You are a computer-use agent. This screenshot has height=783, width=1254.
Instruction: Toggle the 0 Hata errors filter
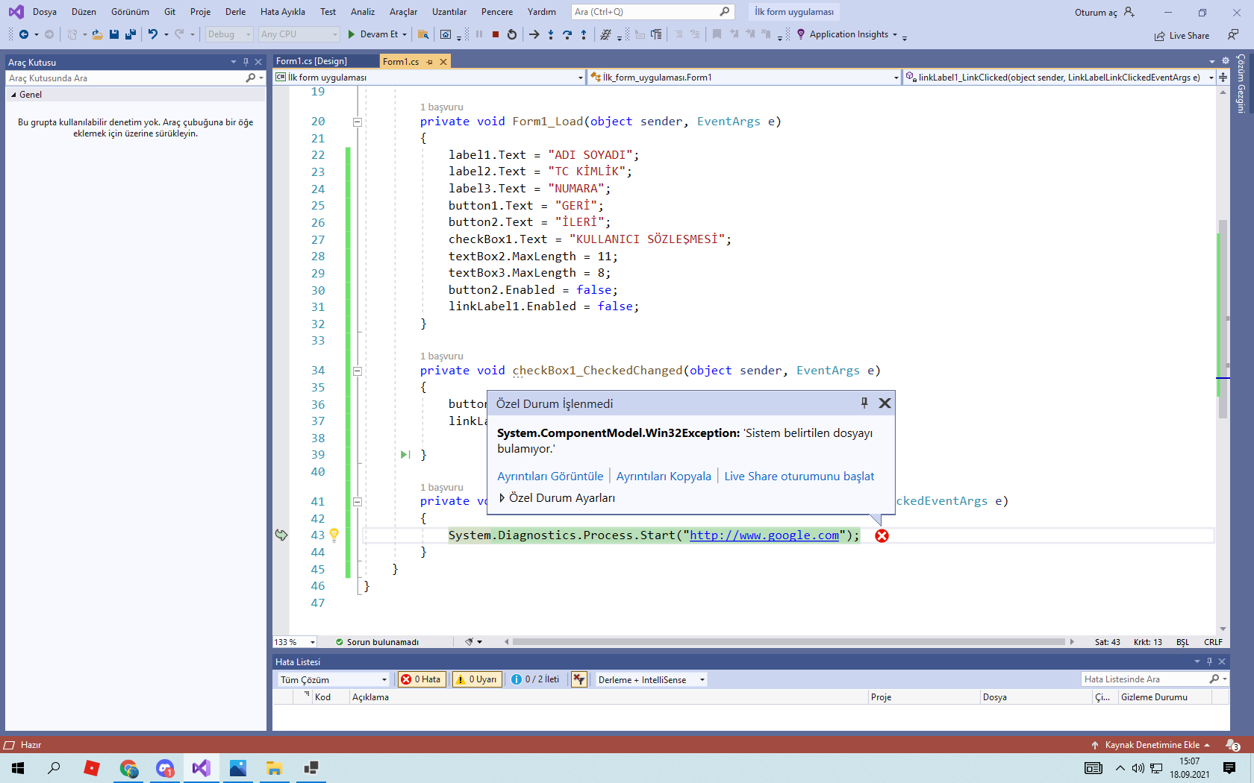[x=422, y=679]
